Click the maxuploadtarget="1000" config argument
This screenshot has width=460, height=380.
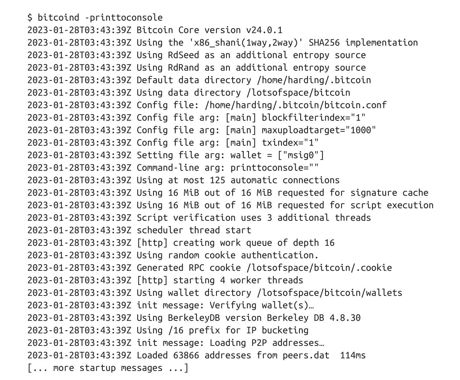pos(319,130)
